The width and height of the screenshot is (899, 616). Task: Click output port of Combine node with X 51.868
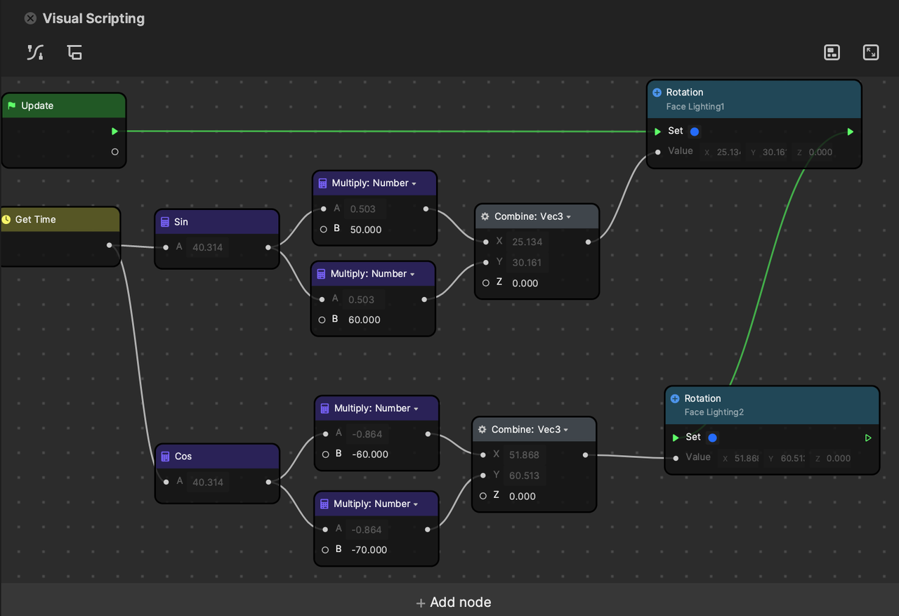click(585, 455)
